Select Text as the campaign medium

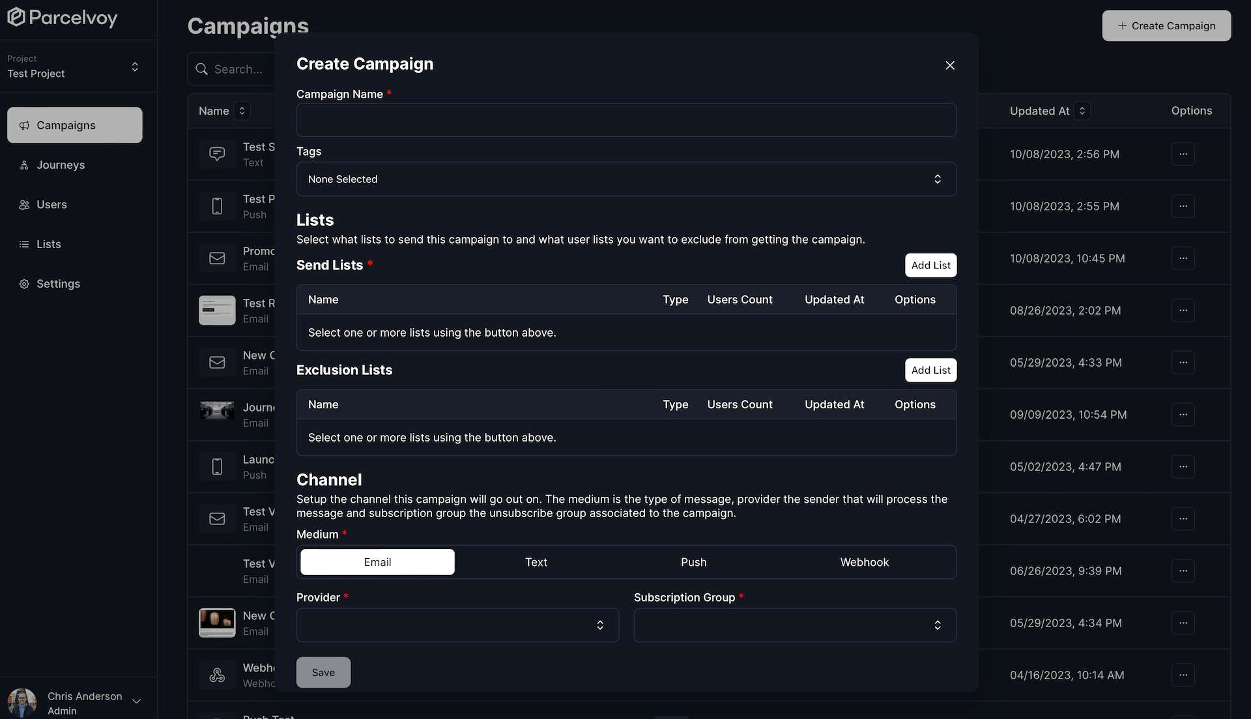(536, 561)
